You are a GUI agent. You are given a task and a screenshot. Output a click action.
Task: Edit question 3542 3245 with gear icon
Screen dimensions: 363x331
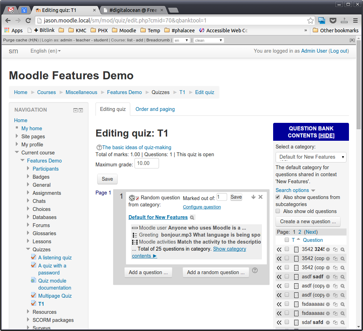point(328,250)
